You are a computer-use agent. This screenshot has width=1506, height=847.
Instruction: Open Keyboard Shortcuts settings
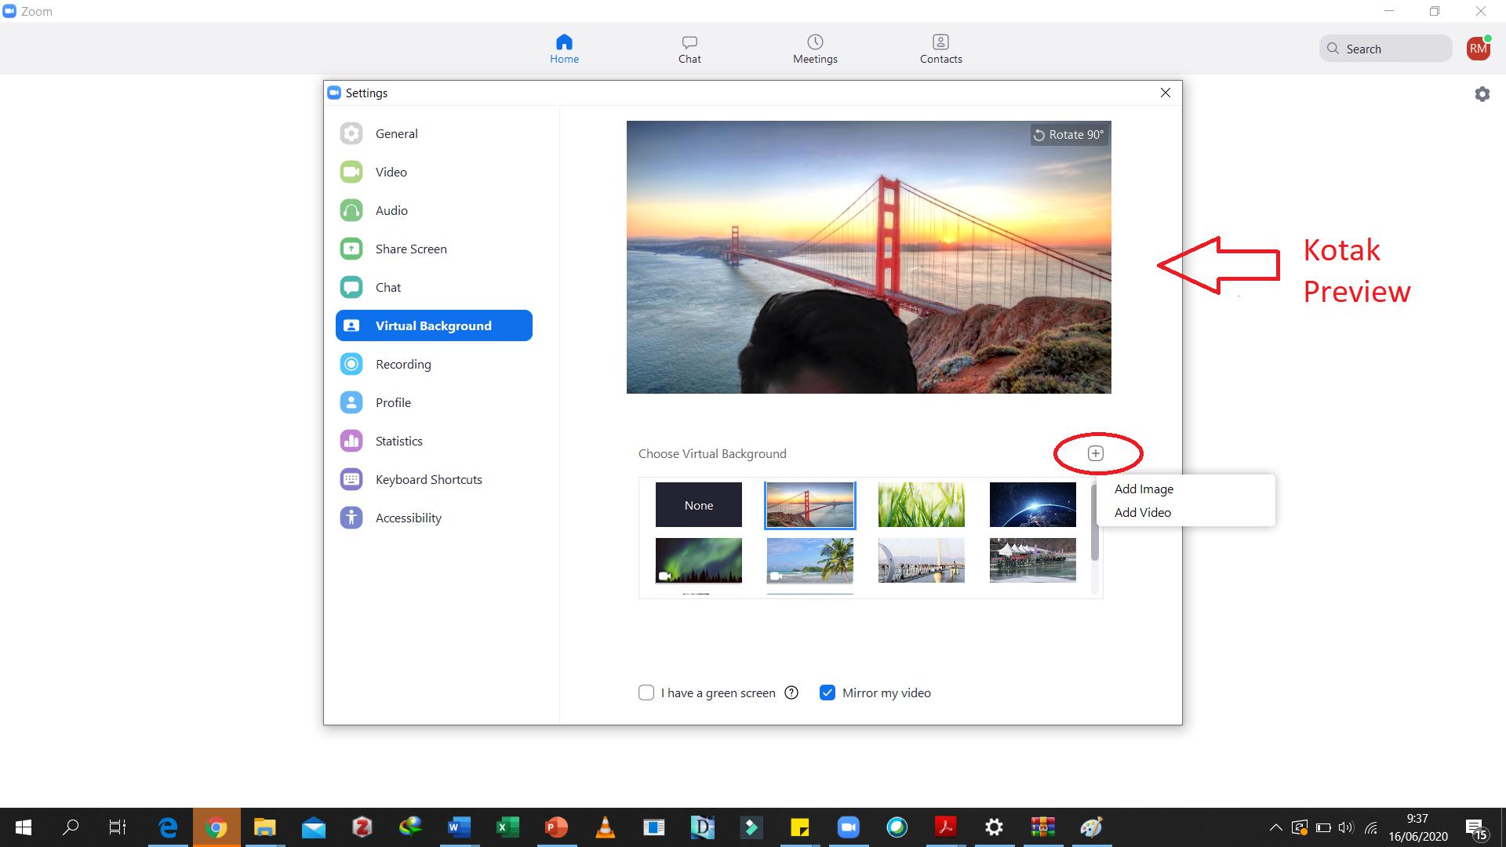click(428, 479)
